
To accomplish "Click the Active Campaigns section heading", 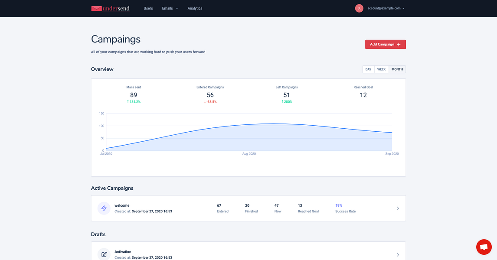I will 112,188.
